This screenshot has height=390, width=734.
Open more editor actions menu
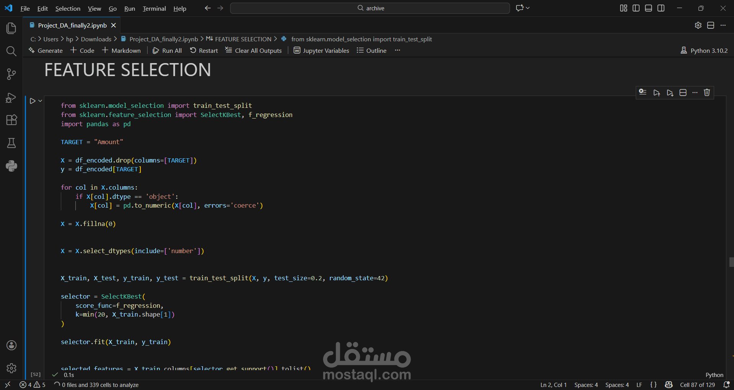[723, 25]
